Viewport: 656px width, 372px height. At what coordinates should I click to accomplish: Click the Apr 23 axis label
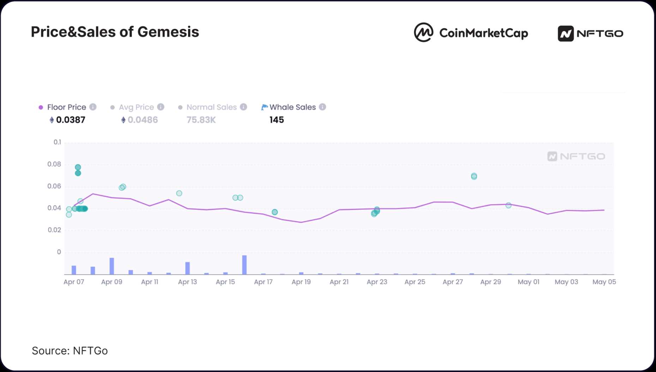click(x=377, y=282)
